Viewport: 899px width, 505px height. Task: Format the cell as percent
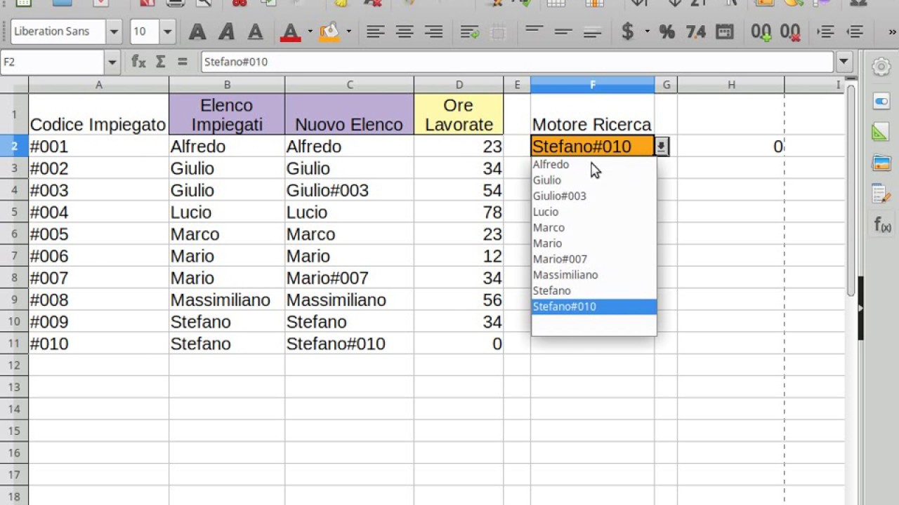pos(667,32)
